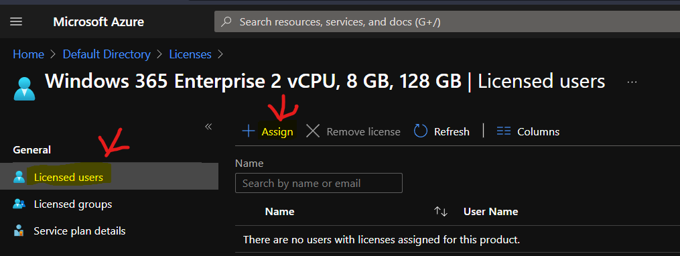
Task: Focus the search resources and docs box
Action: pos(447,21)
